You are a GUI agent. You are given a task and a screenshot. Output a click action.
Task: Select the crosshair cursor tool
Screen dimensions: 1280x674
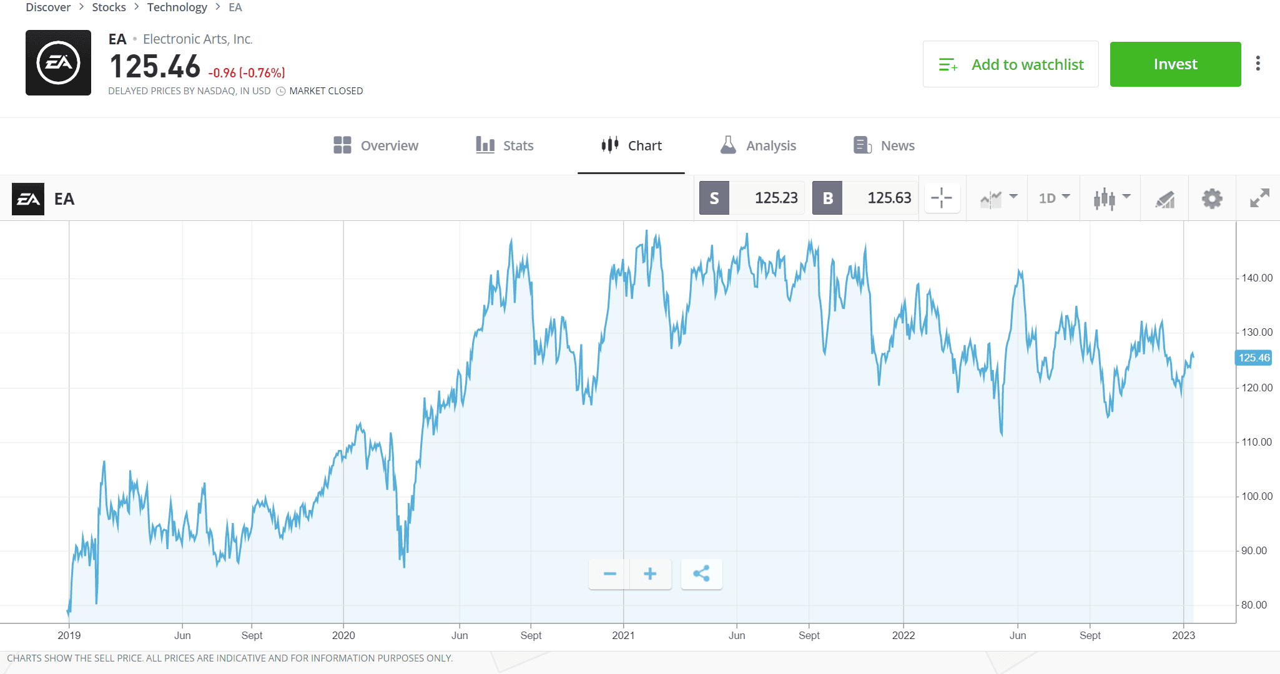click(x=942, y=198)
